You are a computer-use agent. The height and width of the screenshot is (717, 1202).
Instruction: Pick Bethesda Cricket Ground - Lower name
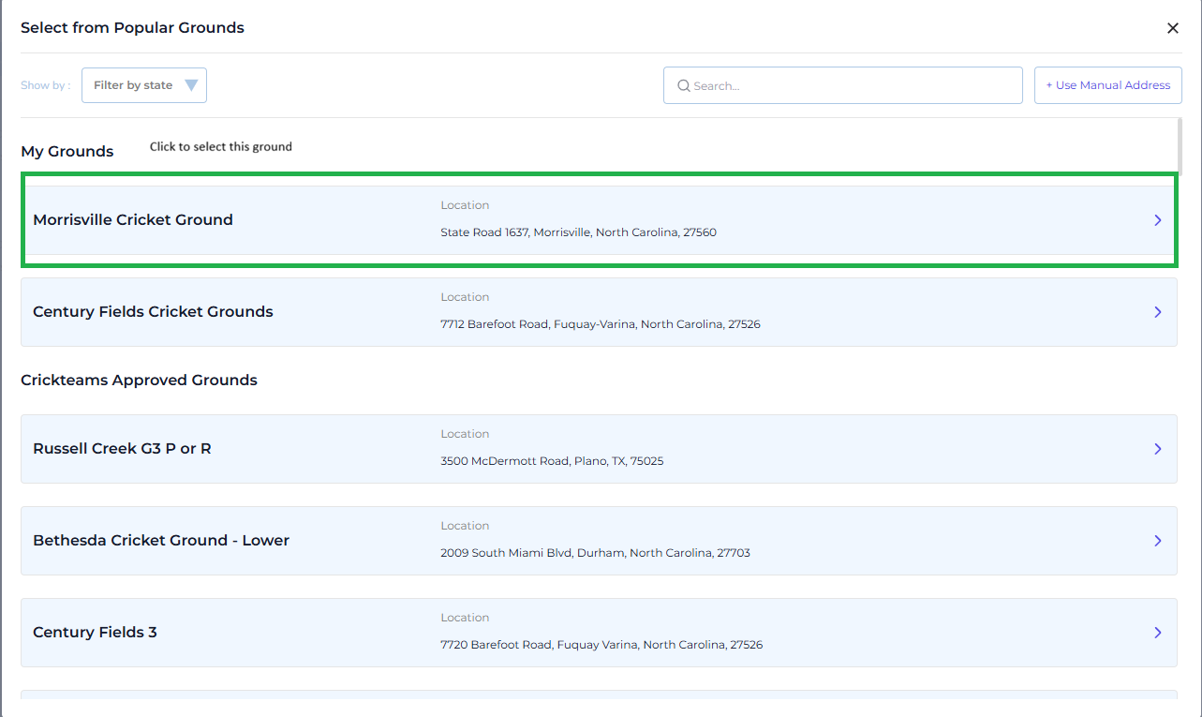click(x=161, y=540)
